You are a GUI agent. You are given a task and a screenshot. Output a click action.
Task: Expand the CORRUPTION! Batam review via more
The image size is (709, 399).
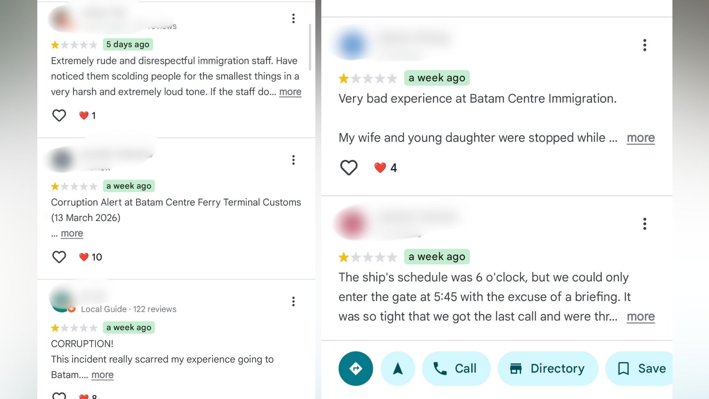pos(102,375)
